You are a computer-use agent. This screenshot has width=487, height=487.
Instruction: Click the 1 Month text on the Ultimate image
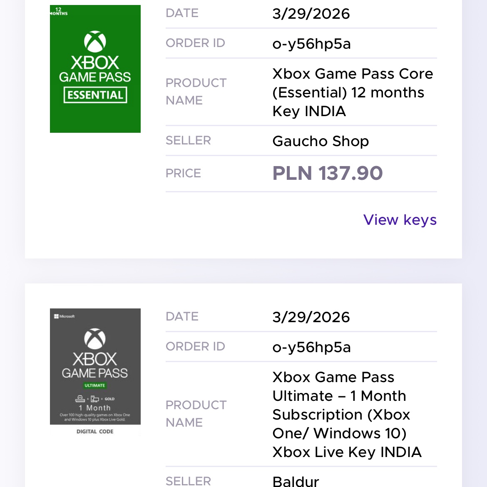95,408
